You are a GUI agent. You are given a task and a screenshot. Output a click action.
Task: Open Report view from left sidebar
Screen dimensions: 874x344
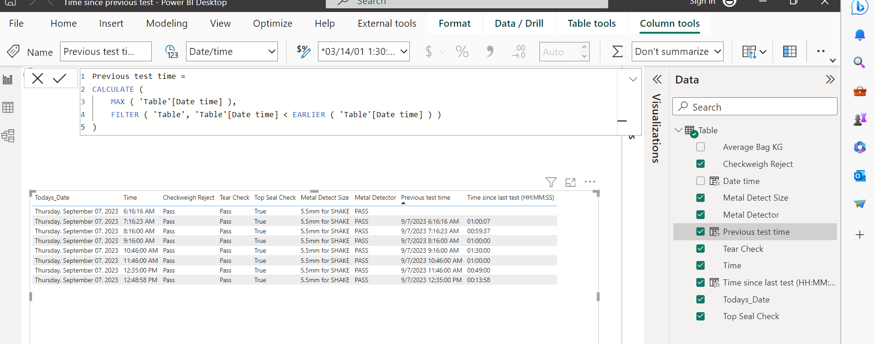click(x=8, y=79)
